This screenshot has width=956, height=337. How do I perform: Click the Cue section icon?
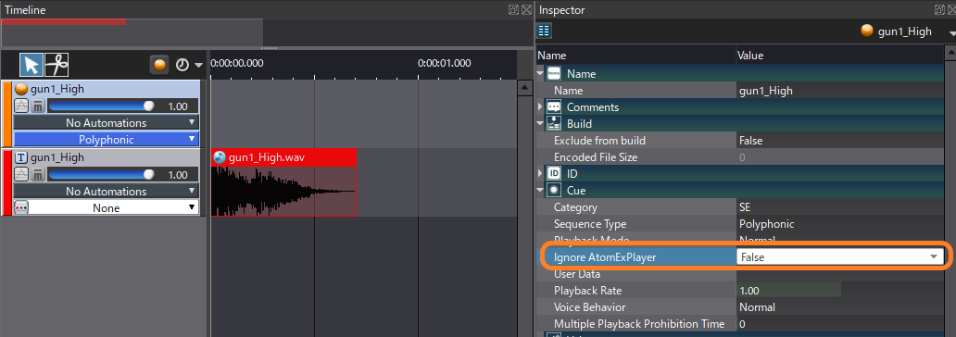click(x=554, y=191)
